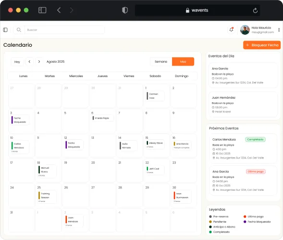
Task: Open the three-dot user menu
Action: [279, 30]
